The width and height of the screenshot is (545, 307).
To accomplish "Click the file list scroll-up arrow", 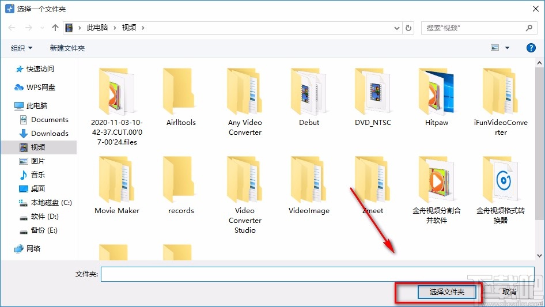I will [539, 63].
